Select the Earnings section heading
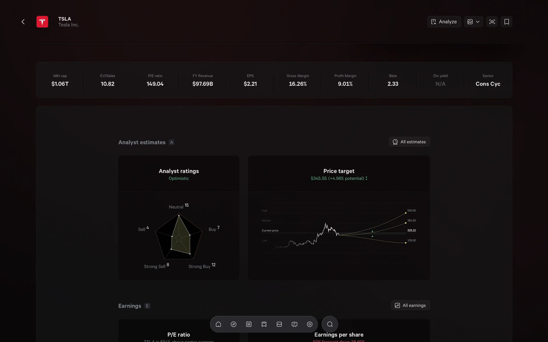 click(x=130, y=306)
